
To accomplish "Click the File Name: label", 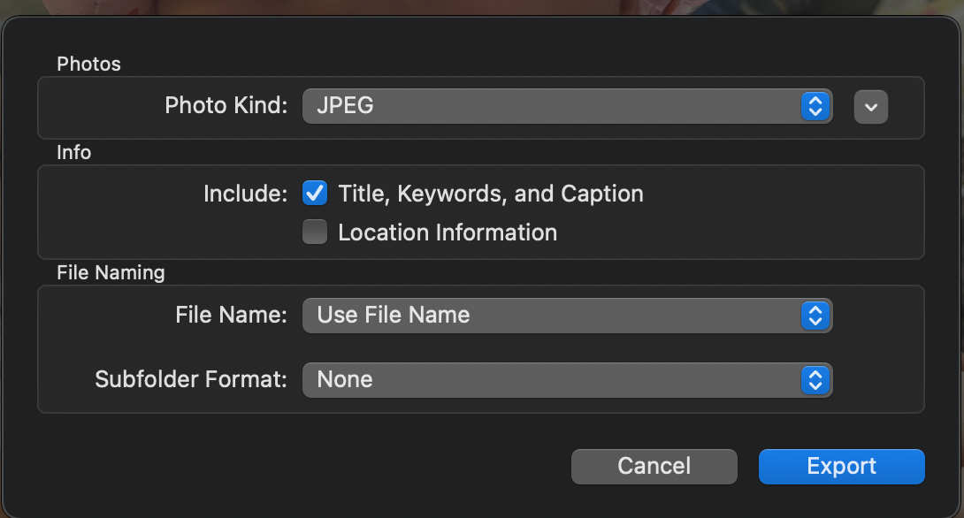I will coord(231,315).
